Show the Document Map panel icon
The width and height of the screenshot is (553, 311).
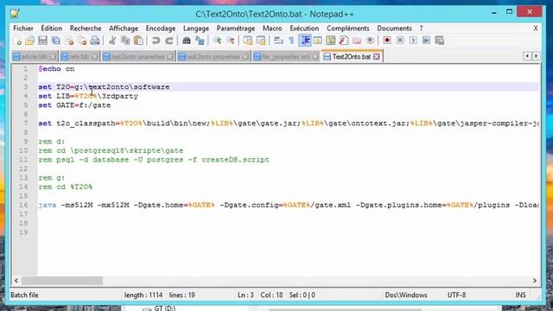(331, 41)
